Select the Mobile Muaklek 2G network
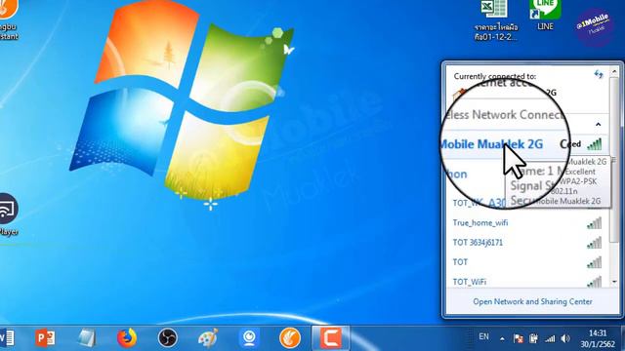Viewport: 625px width, 351px height. click(x=525, y=144)
